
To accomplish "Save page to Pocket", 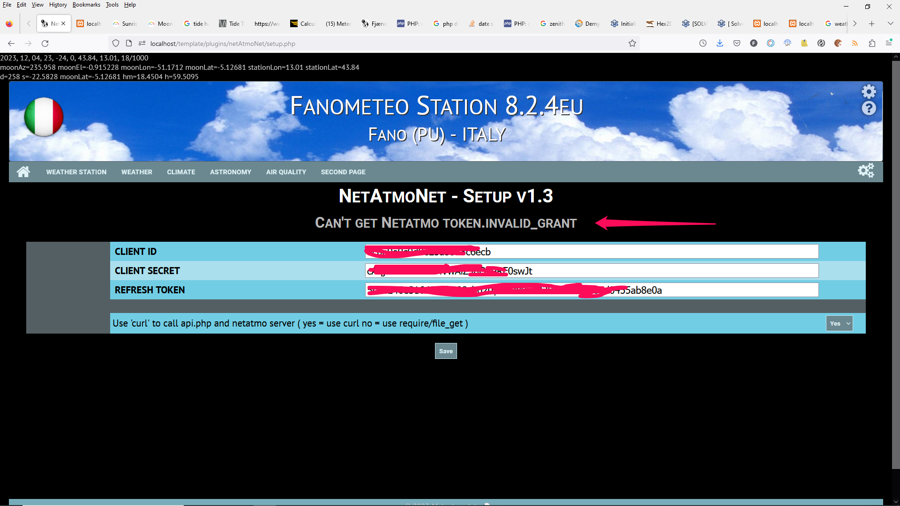I will [737, 44].
